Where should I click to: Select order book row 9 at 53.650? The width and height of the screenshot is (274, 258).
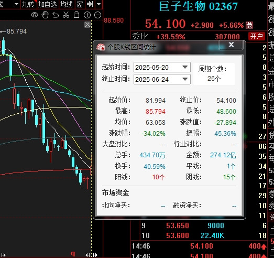[x=183, y=225]
